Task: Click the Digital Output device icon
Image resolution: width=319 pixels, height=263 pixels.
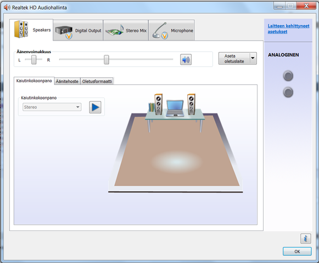Action: (64, 32)
